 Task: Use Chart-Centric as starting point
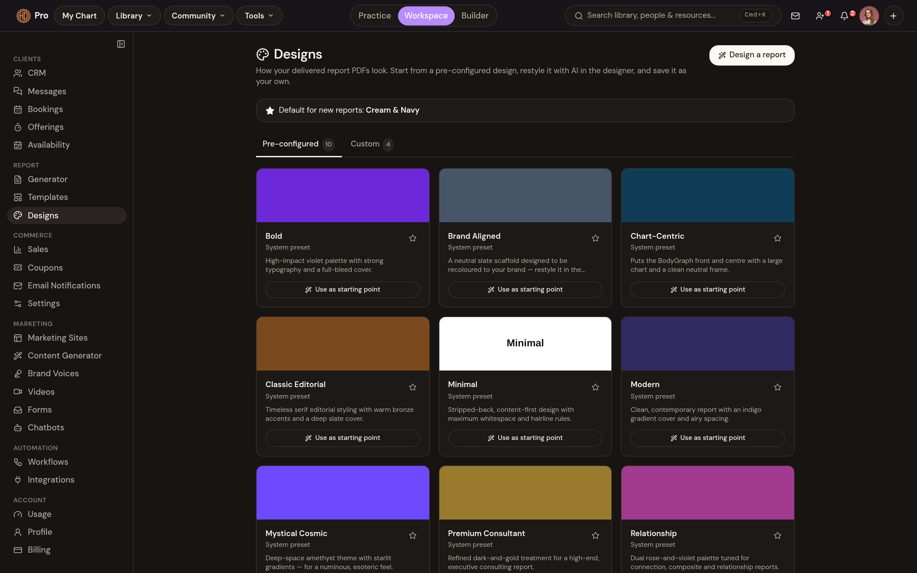coord(707,290)
